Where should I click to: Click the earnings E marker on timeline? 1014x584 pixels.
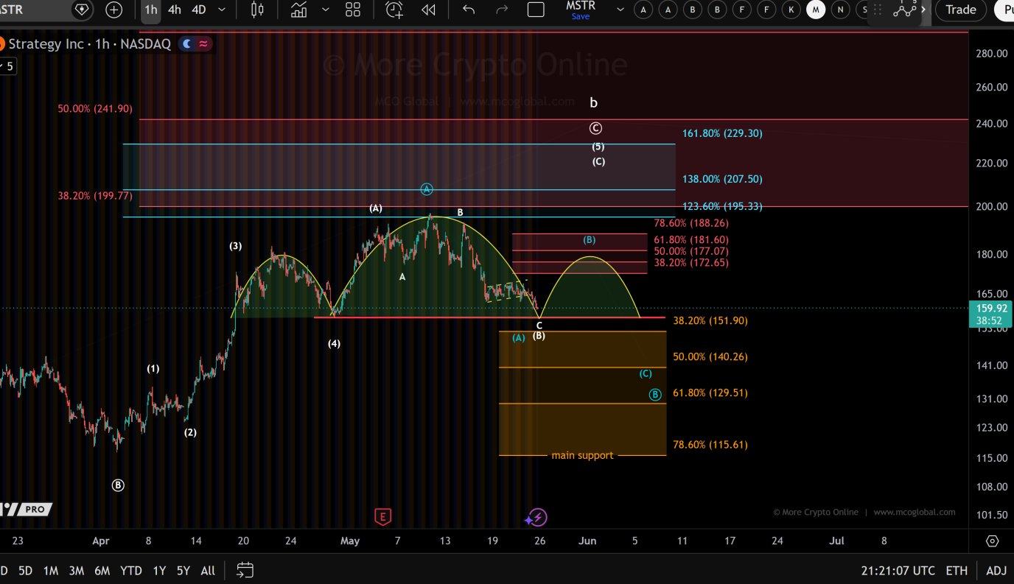(x=382, y=517)
